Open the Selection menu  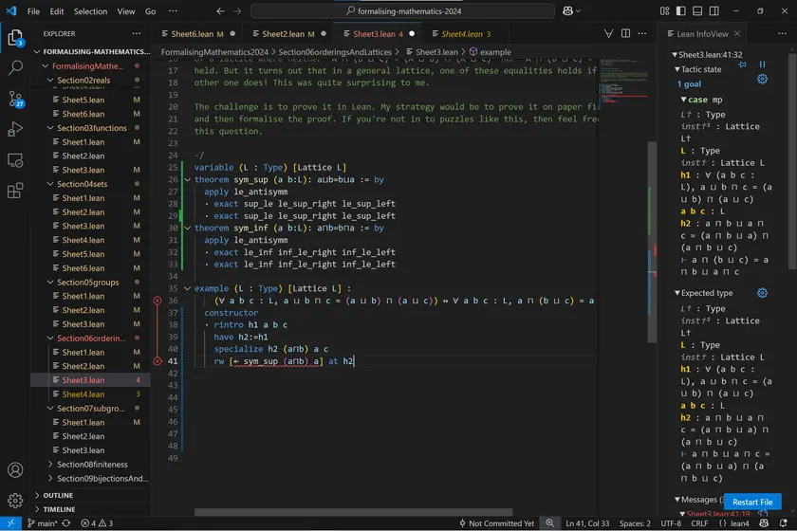pyautogui.click(x=91, y=11)
